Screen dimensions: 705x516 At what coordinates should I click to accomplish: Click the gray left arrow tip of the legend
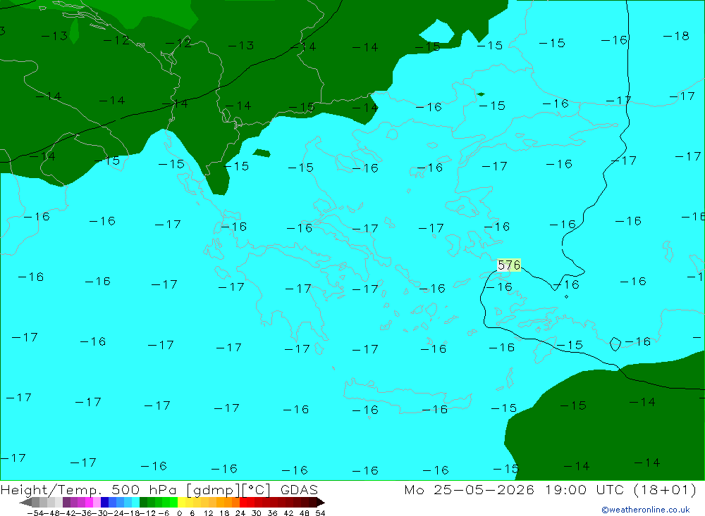[x=25, y=503]
